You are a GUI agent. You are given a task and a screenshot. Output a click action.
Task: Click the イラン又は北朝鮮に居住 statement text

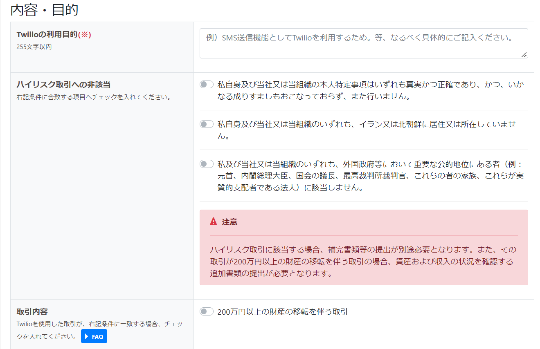[367, 130]
